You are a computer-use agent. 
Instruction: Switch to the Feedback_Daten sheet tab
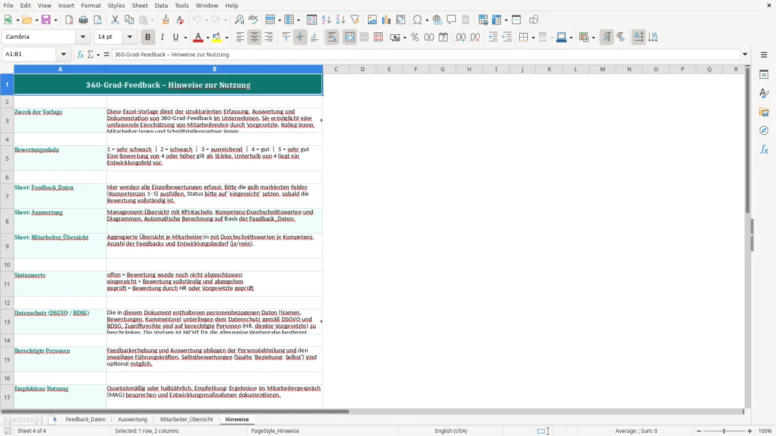[85, 419]
